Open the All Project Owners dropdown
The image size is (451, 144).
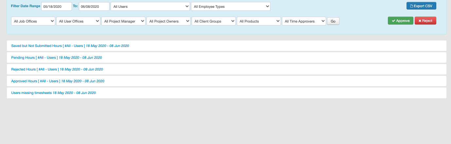point(168,21)
